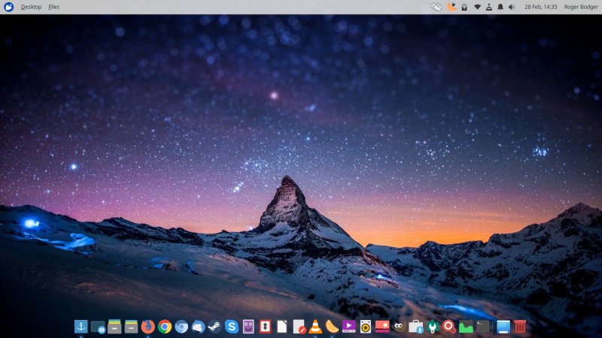Open the Trash from the dock
Screen dimensions: 602x338
520,327
